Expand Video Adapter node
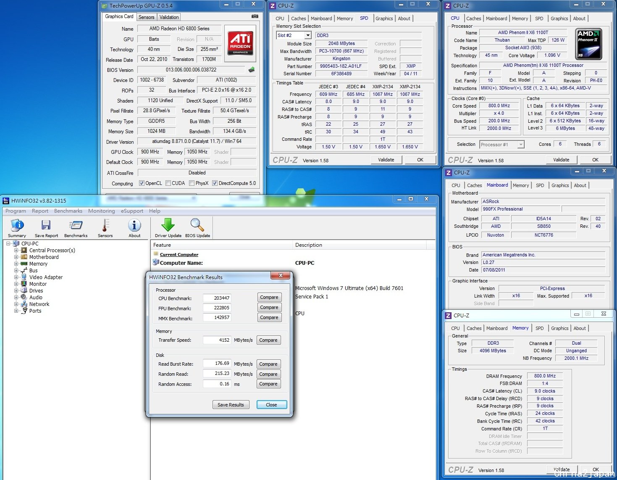This screenshot has width=617, height=480. (16, 277)
